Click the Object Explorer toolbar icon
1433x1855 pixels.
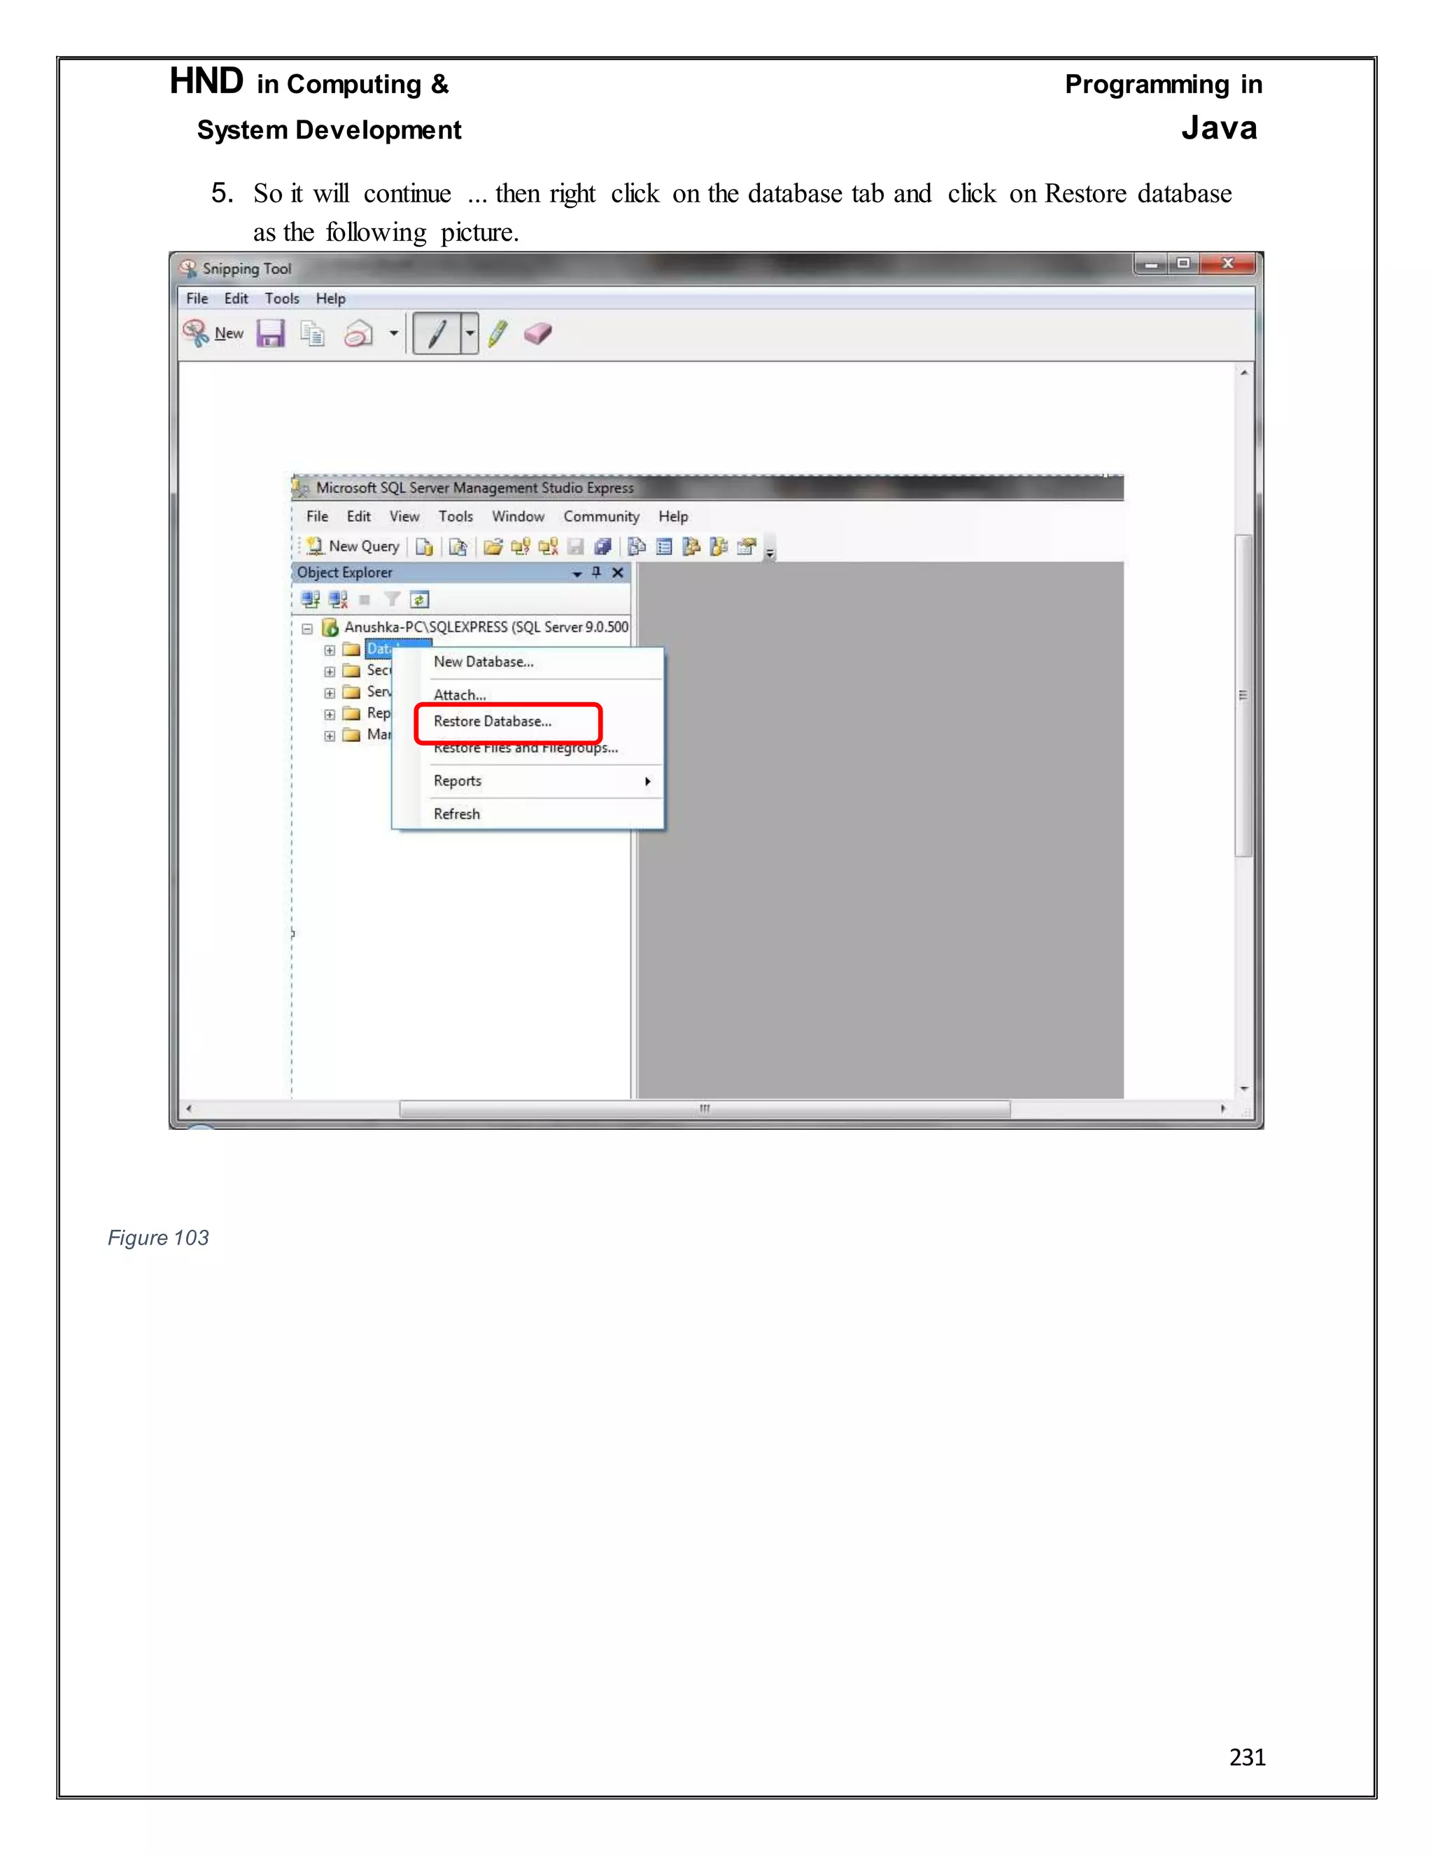coord(692,547)
